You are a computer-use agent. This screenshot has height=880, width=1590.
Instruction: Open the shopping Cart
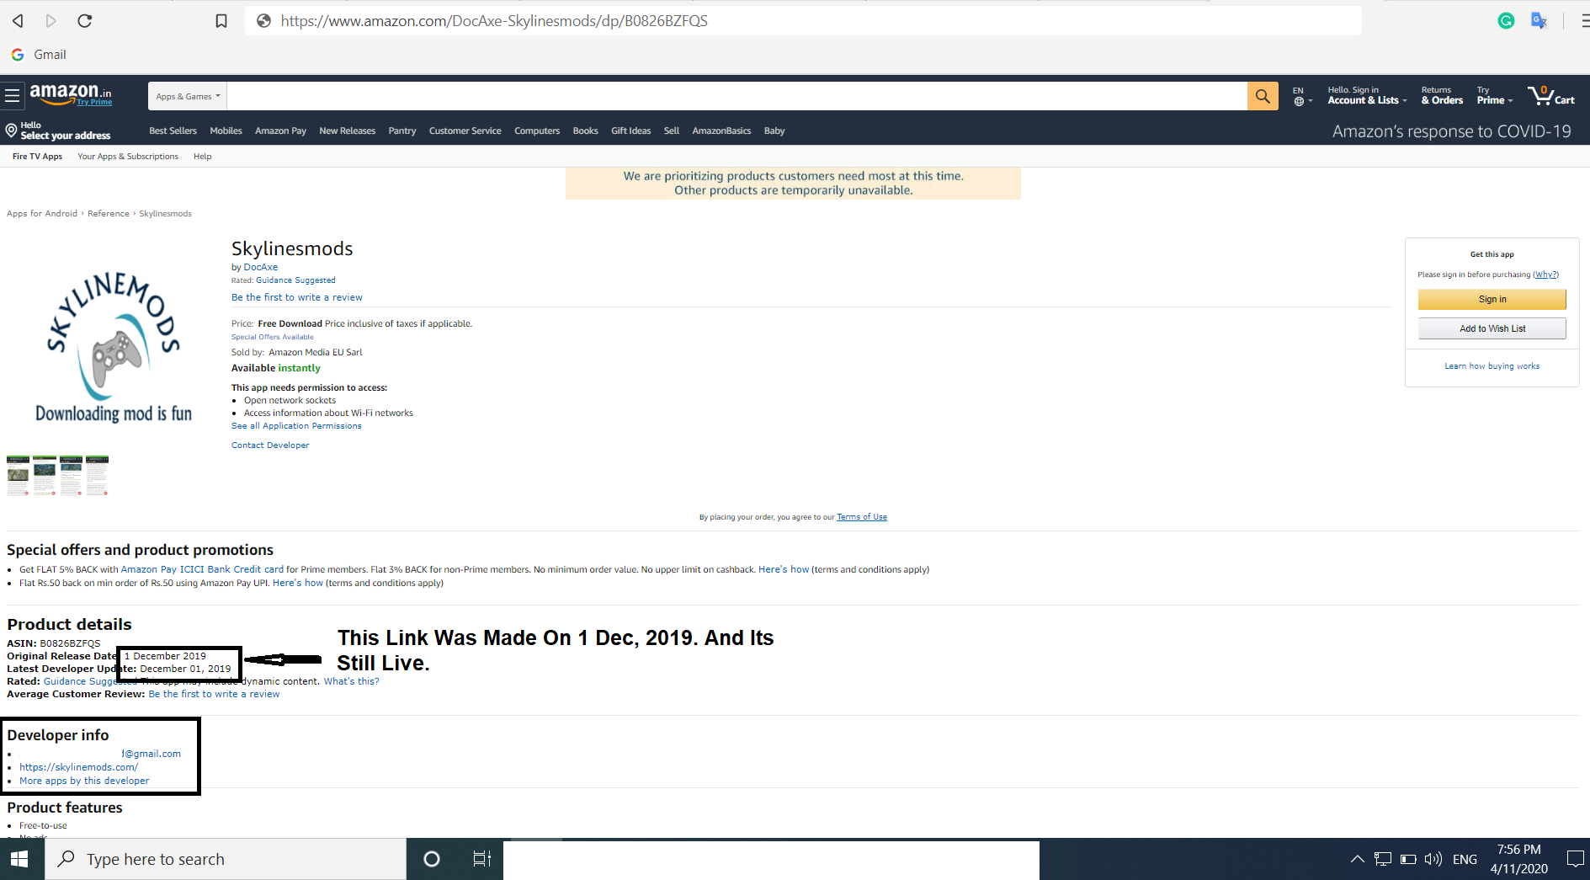click(x=1551, y=96)
